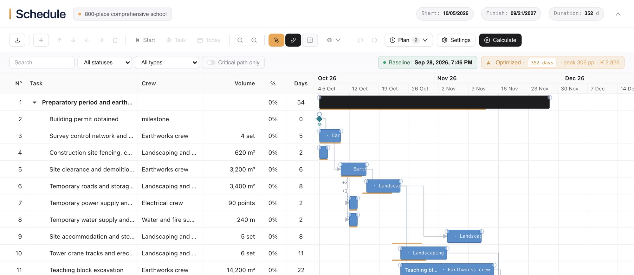Click the move up arrow icon
Screen dimensions: 634x275
point(59,40)
